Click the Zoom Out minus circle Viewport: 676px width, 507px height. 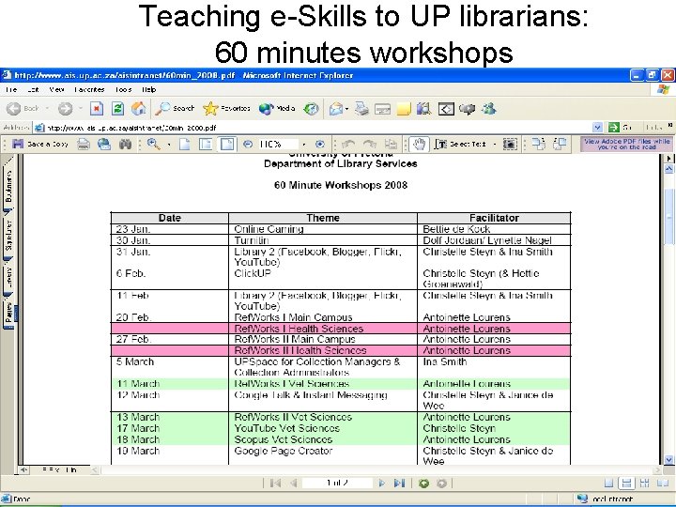click(248, 144)
